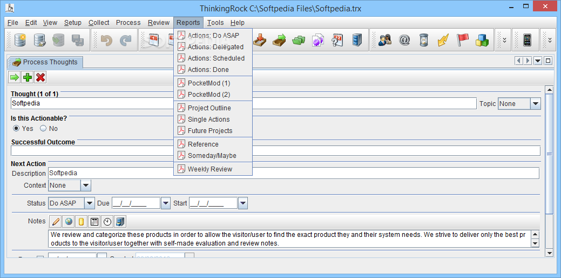Screen dimensions: 561x278
Task: Click the undo arrow toolbar icon
Action: click(106, 40)
